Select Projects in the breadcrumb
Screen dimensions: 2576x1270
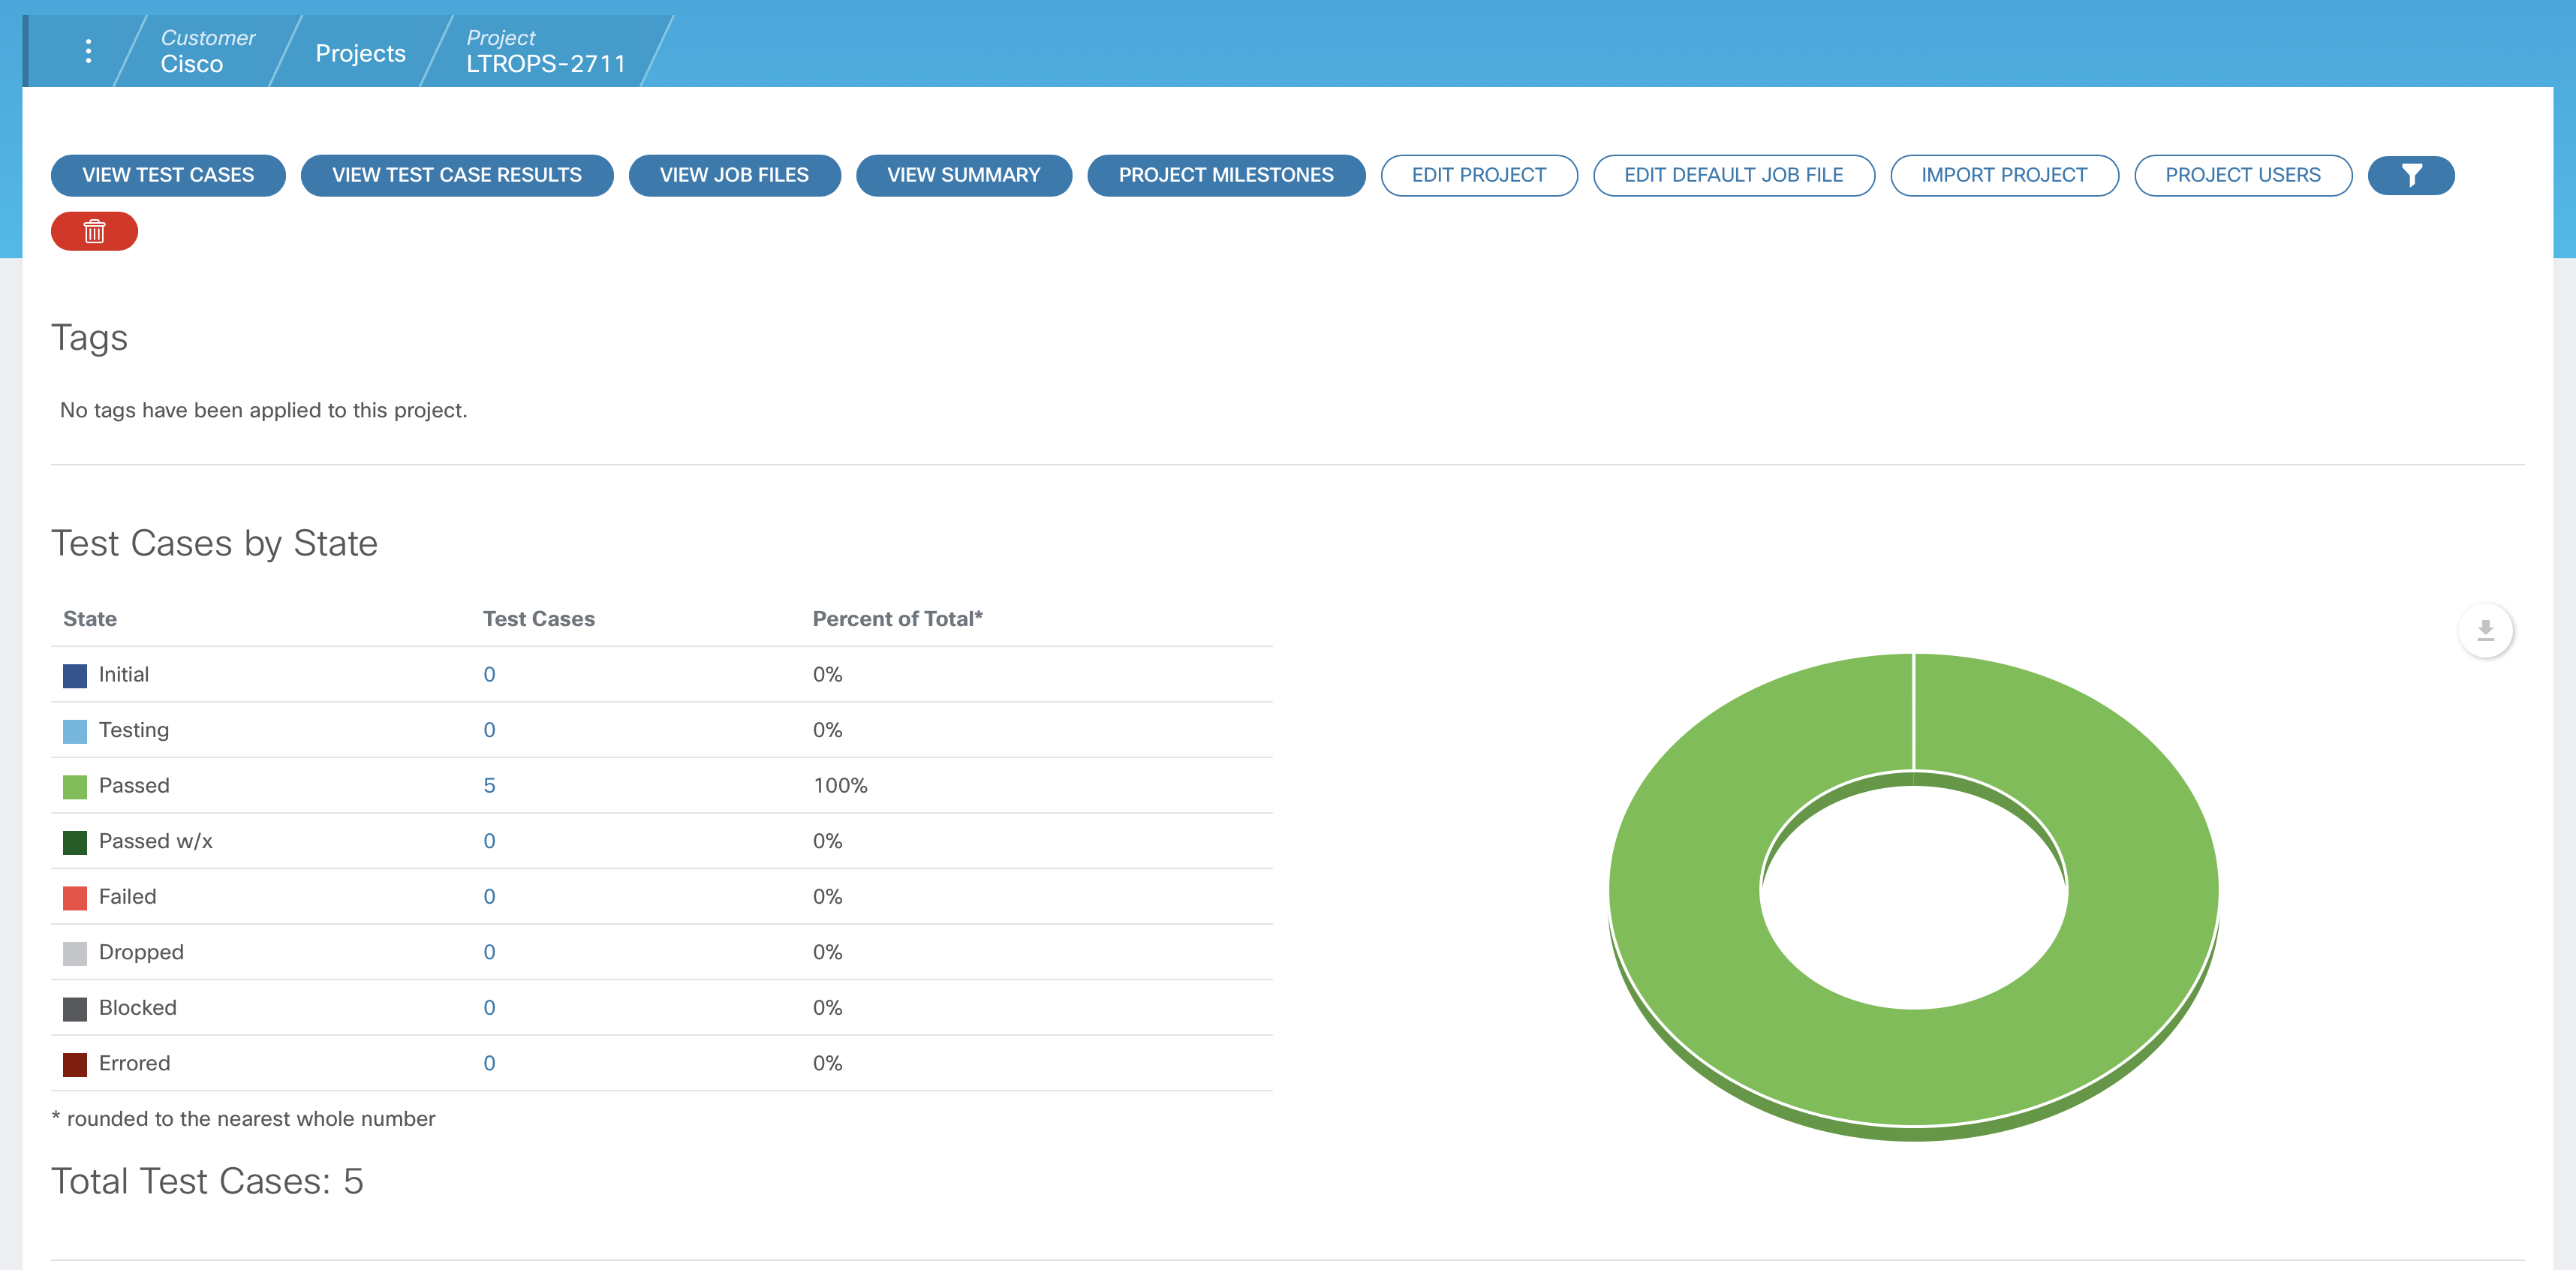coord(360,53)
